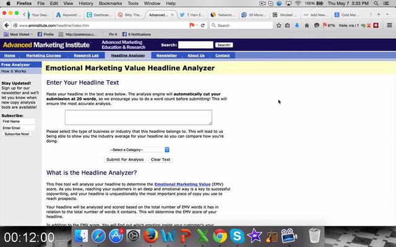The image size is (396, 247).
Task: Open iMovie star icon in dock
Action: 254,236
